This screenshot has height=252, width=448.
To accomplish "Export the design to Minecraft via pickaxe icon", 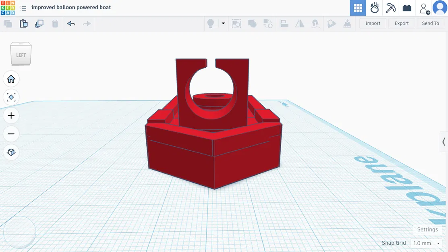I will [x=390, y=8].
